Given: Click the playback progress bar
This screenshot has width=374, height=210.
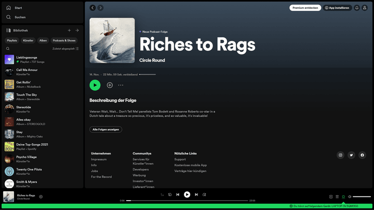Looking at the screenshot, I should tap(187, 201).
